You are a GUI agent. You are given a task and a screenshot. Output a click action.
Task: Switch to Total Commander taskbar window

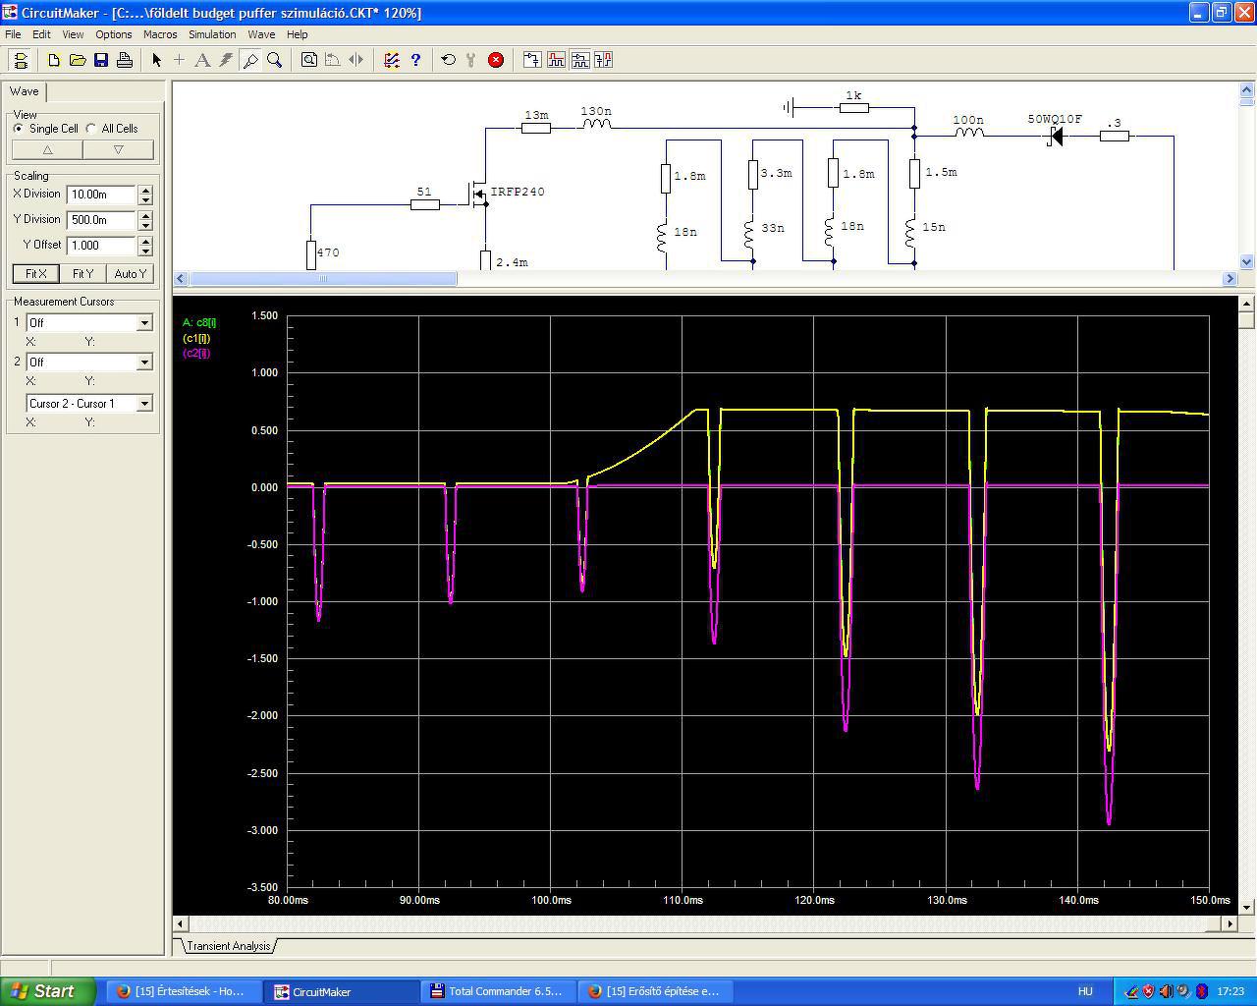497,991
